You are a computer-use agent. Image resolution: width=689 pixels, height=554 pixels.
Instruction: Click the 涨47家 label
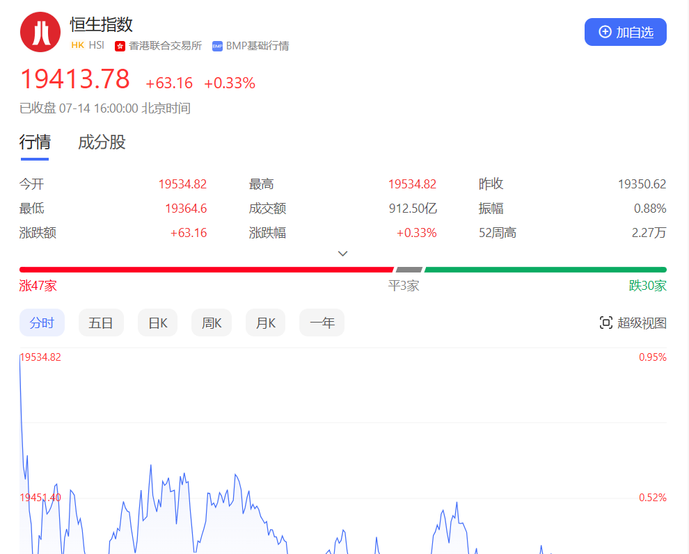click(x=38, y=286)
